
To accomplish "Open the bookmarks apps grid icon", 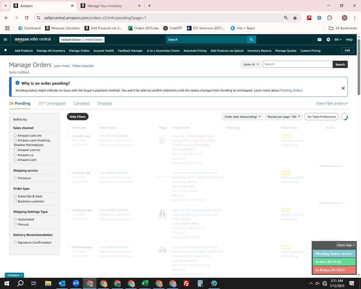I will [x=7, y=28].
